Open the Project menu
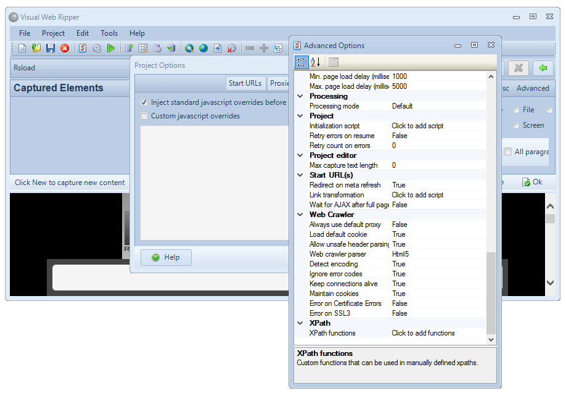The height and width of the screenshot is (404, 566). (53, 33)
